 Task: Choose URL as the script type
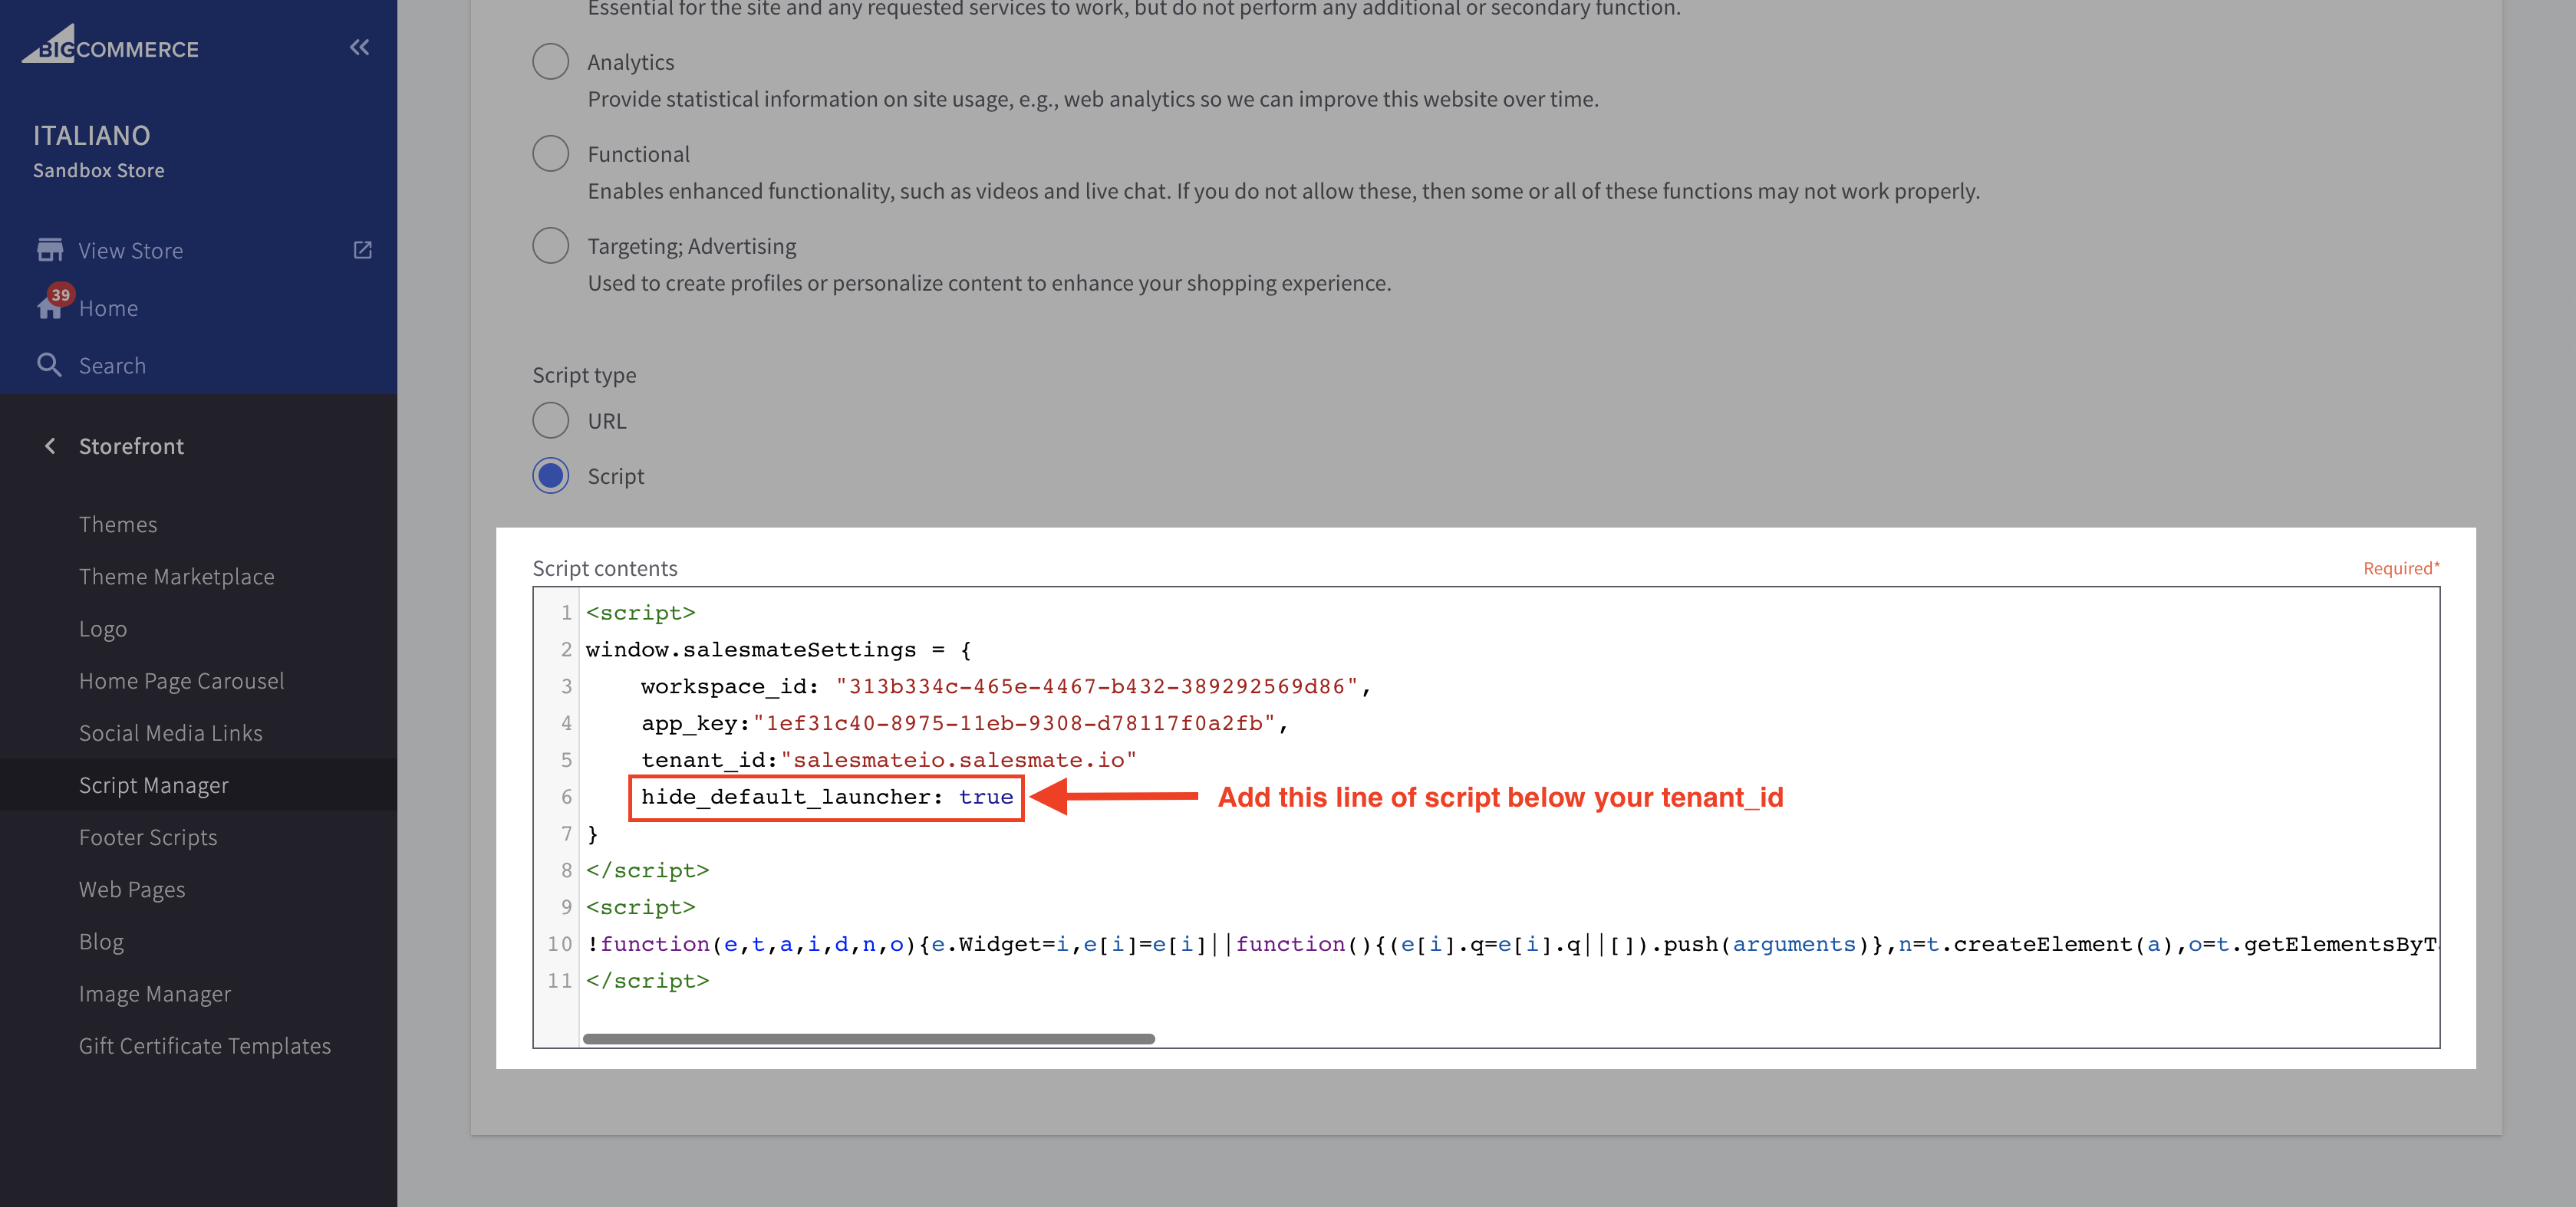tap(550, 420)
